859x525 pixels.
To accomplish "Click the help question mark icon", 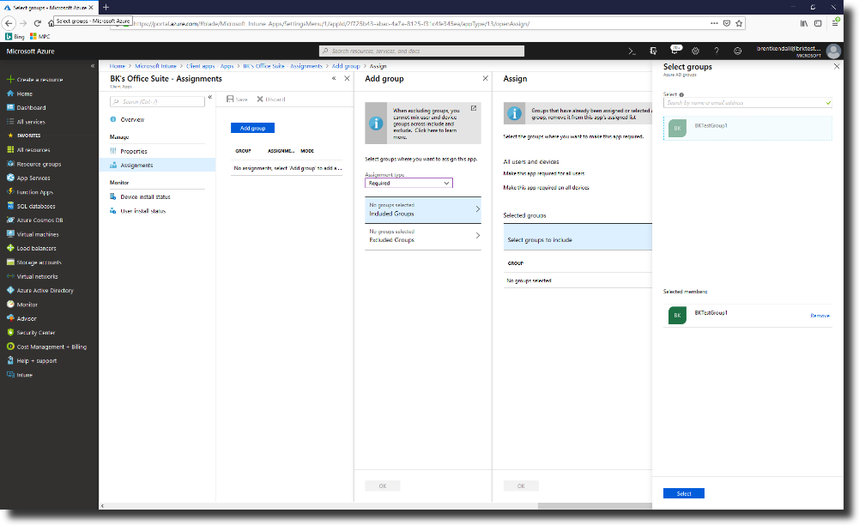I will pos(717,51).
